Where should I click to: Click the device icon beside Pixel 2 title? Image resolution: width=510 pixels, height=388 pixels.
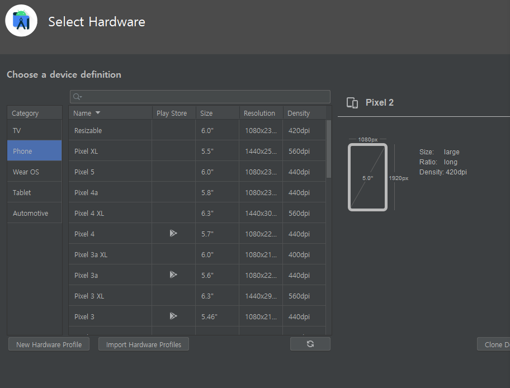pyautogui.click(x=352, y=103)
